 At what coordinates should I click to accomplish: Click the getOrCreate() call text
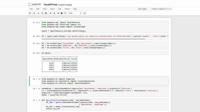pos(79,31)
